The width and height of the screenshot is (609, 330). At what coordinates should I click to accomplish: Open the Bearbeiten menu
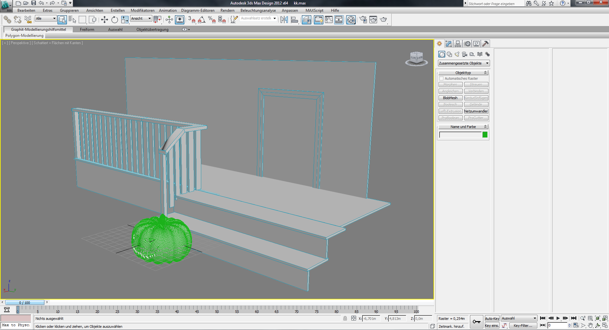26,10
